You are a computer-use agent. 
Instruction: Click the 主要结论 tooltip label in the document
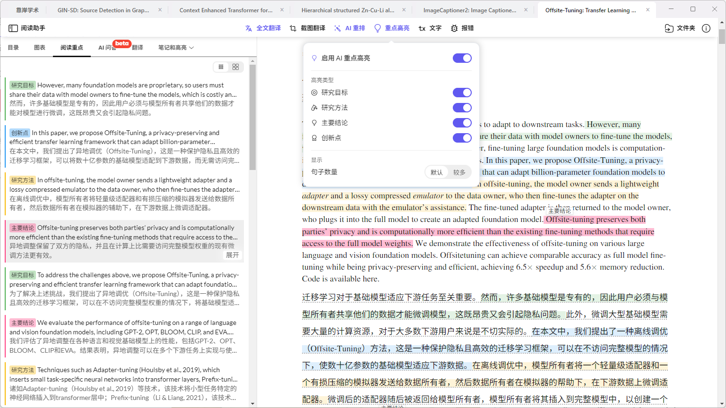(560, 211)
